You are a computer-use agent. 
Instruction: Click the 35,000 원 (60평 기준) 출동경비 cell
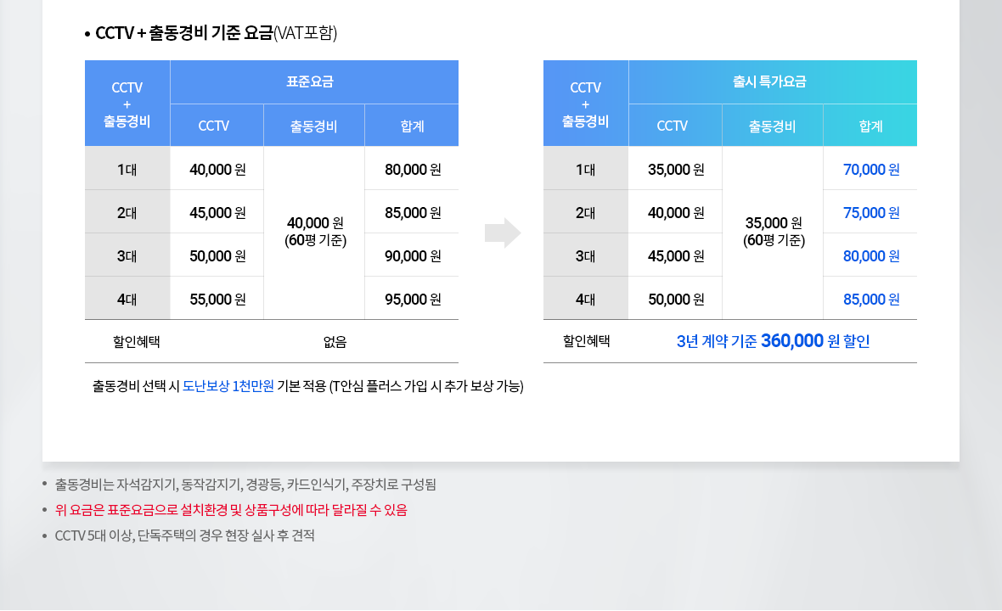click(x=773, y=232)
